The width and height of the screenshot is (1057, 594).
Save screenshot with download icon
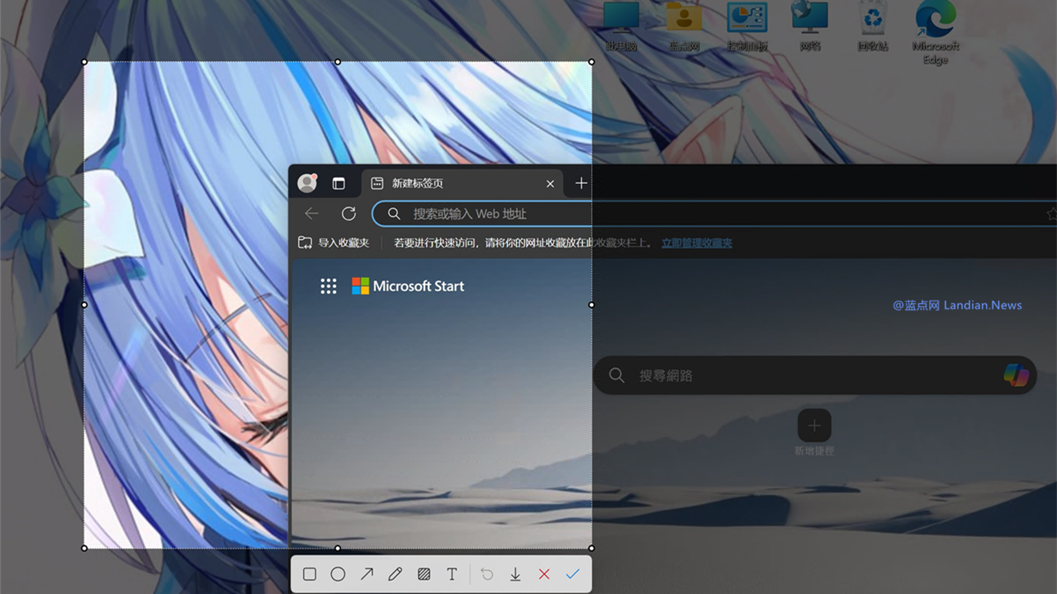tap(515, 574)
